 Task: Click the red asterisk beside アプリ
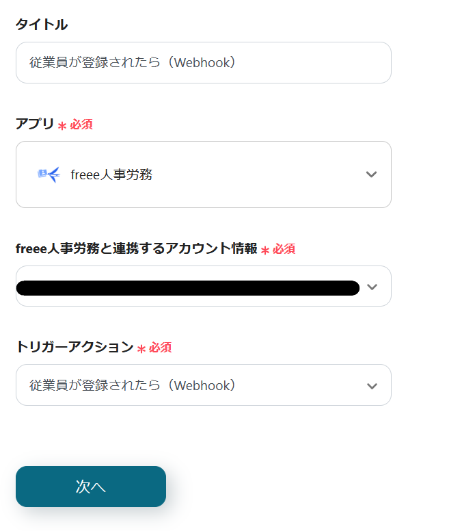tap(62, 125)
